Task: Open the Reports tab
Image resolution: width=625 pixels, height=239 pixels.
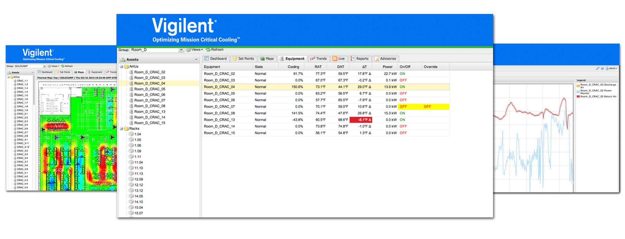Action: click(x=359, y=59)
